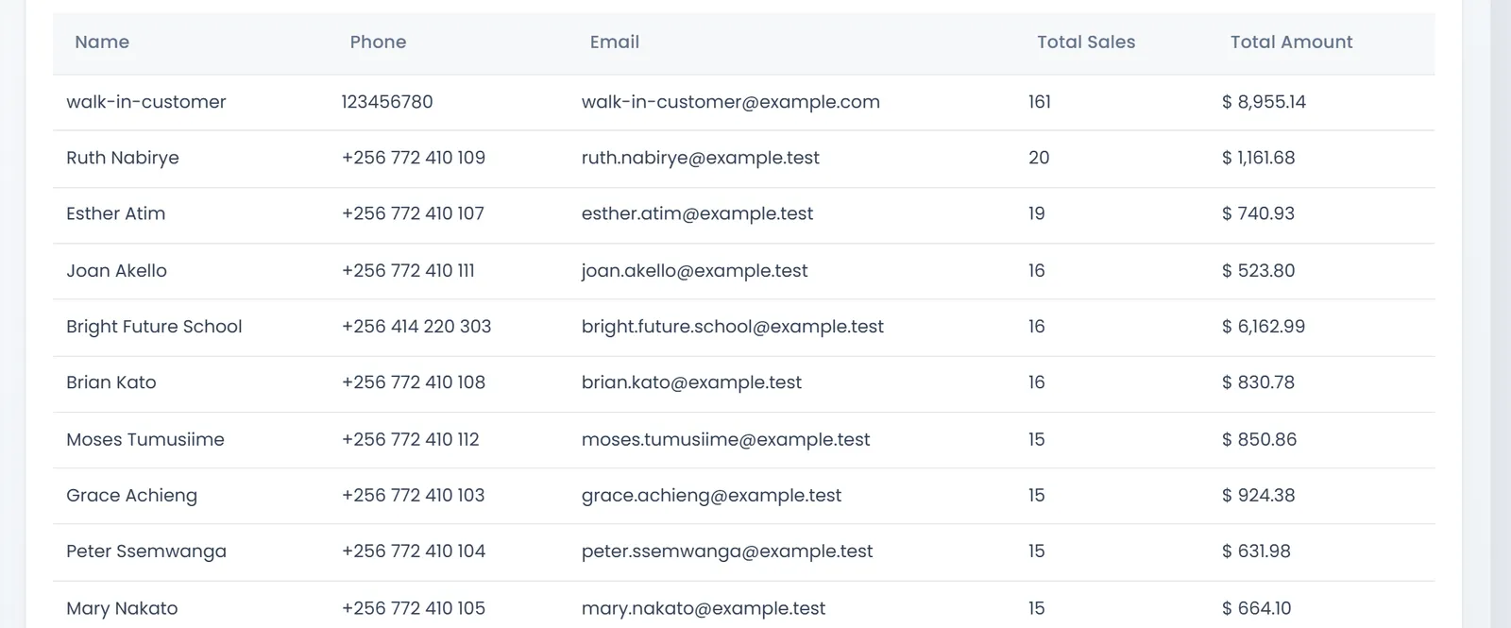Image resolution: width=1511 pixels, height=628 pixels.
Task: Click total amount $ 664.10
Action: (1257, 608)
